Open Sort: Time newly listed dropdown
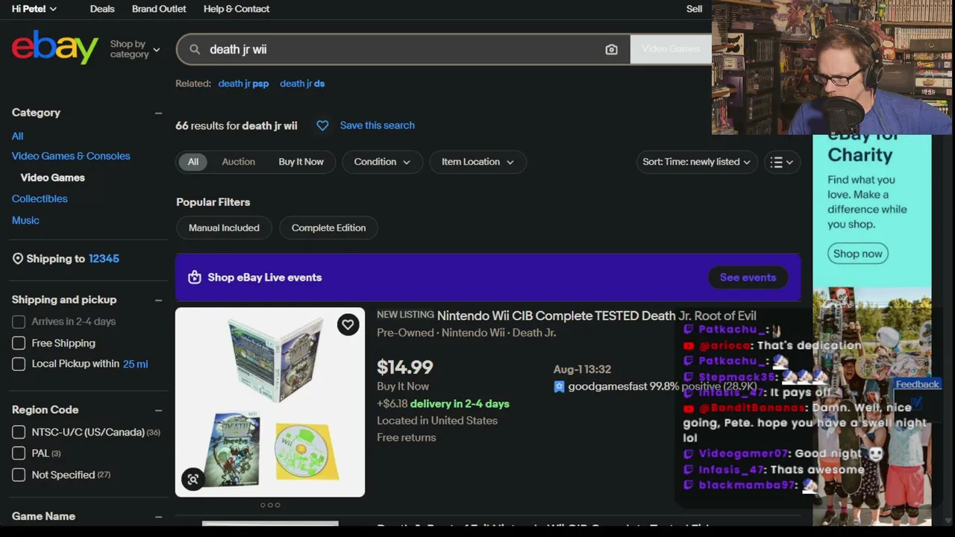Viewport: 955px width, 537px height. tap(697, 162)
